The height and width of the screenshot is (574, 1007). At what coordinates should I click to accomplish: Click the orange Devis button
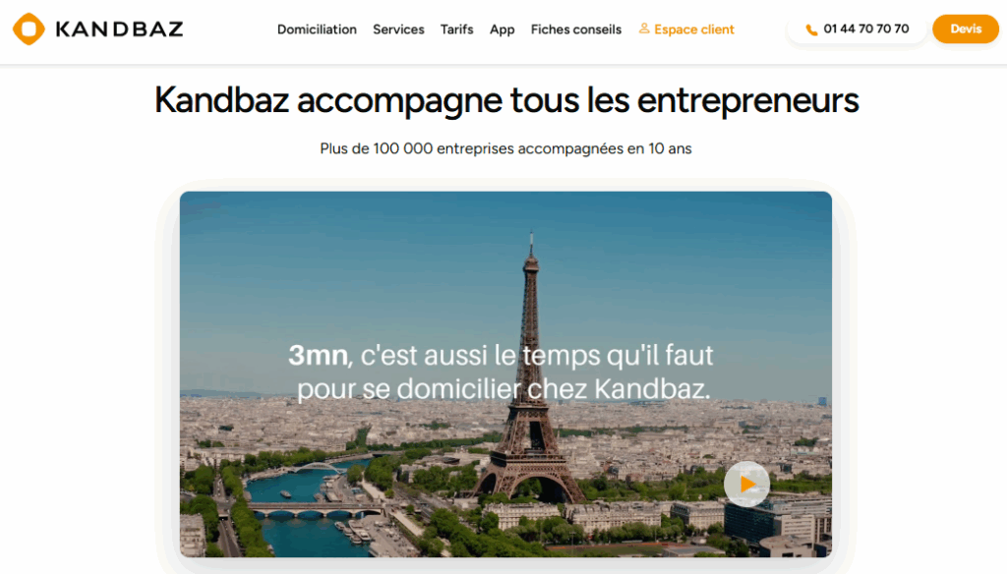pos(966,29)
